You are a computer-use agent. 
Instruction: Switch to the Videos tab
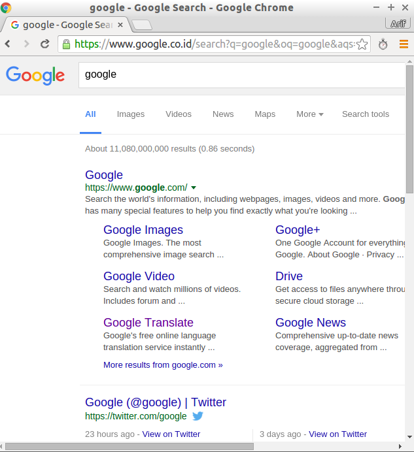179,114
